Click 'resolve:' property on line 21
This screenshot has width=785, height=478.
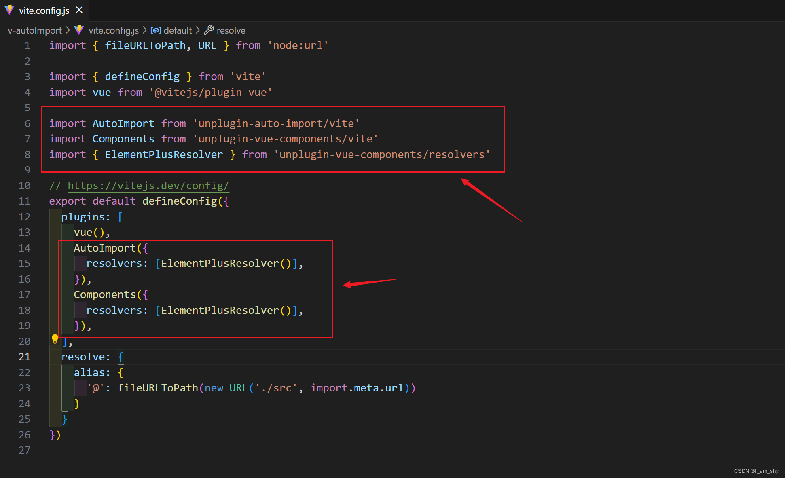tap(86, 357)
